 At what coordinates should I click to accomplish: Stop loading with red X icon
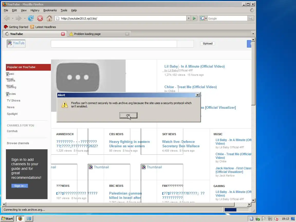pyautogui.click(x=40, y=18)
